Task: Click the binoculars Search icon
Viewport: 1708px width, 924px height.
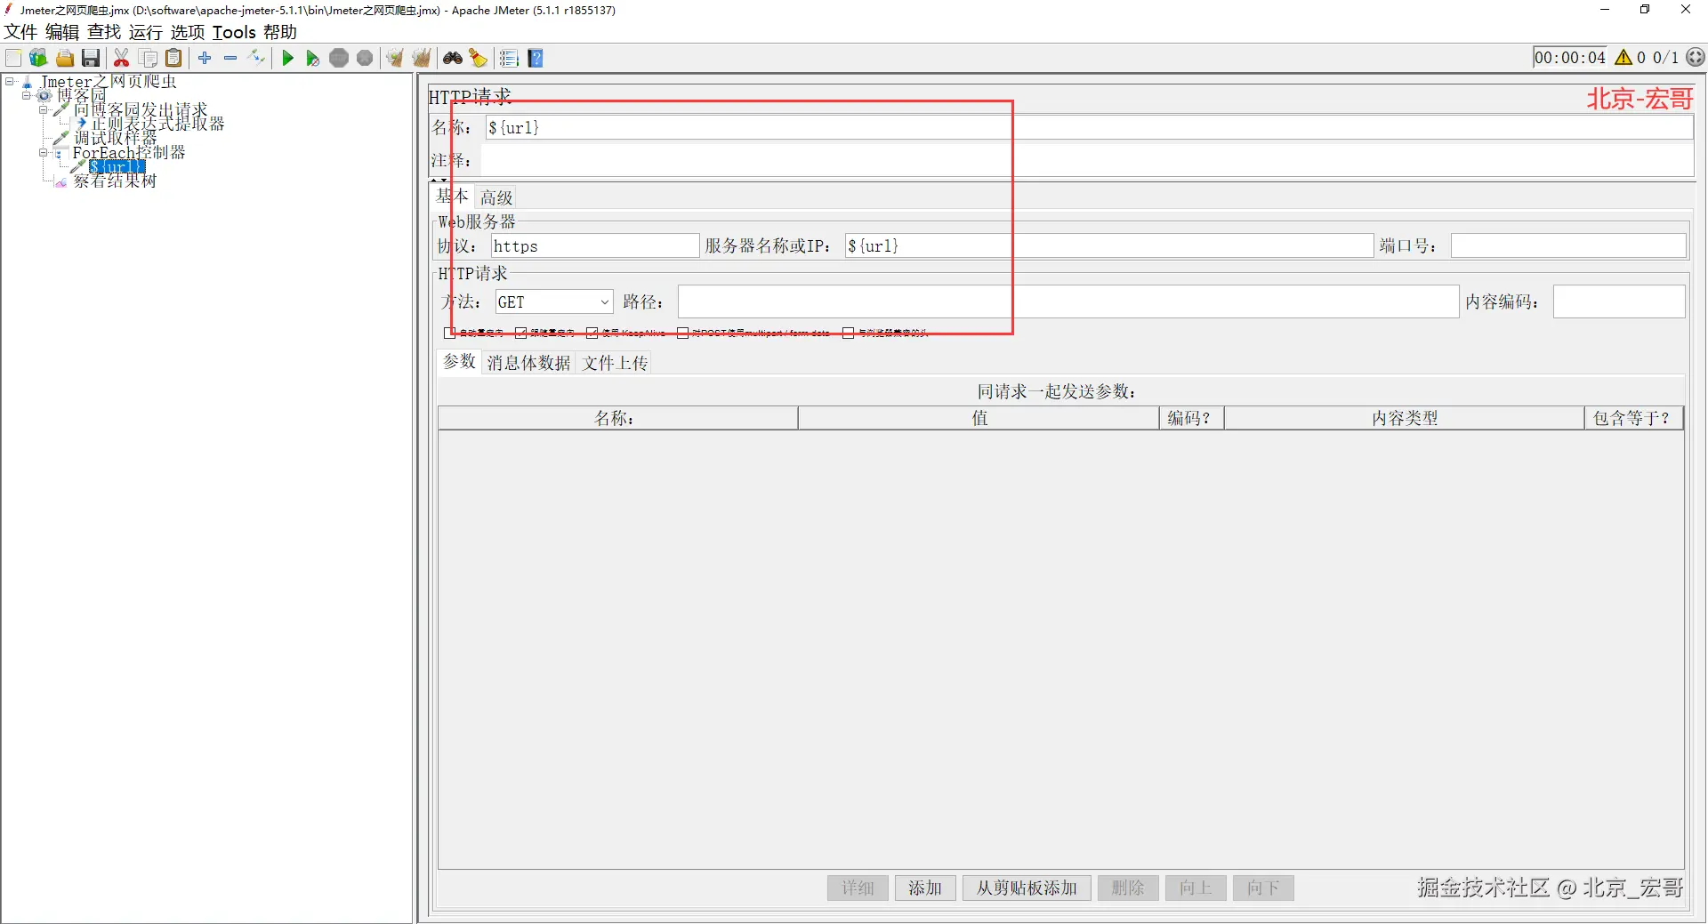Action: tap(453, 58)
